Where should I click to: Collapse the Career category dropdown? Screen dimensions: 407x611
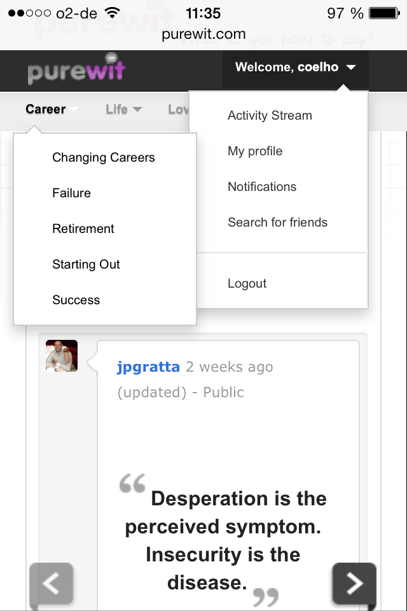(50, 109)
